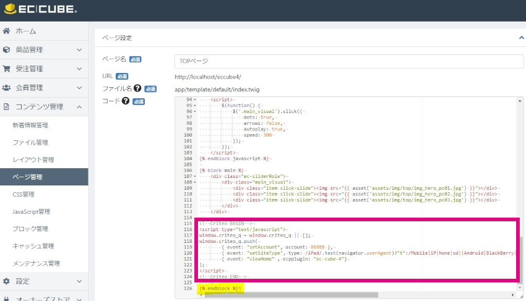This screenshot has height=301, width=526.
Task: Click help icon beside ファイル名
Action: 137,88
